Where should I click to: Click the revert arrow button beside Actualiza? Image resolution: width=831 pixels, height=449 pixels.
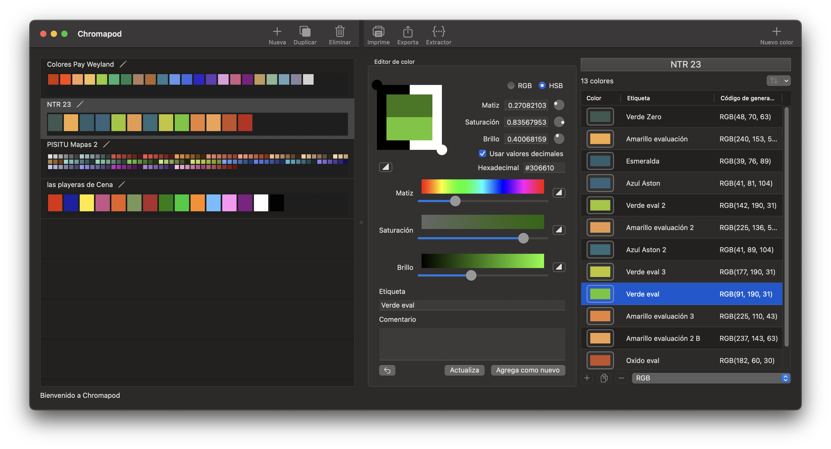387,370
